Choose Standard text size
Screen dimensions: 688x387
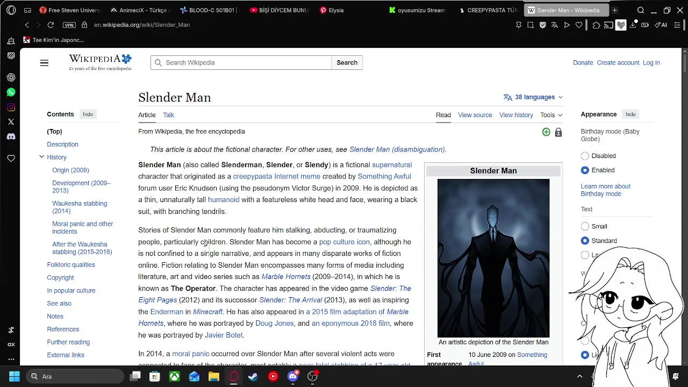(x=585, y=241)
